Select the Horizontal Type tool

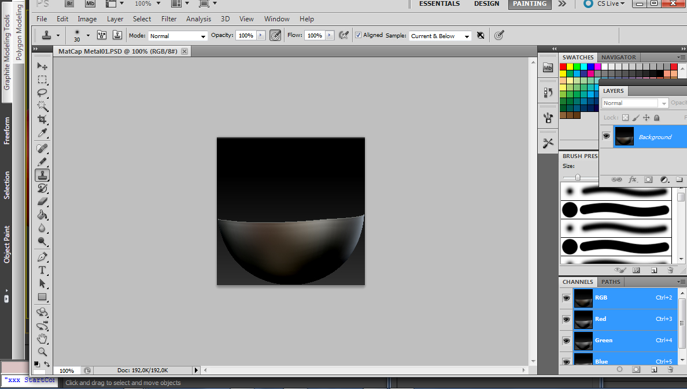(42, 270)
